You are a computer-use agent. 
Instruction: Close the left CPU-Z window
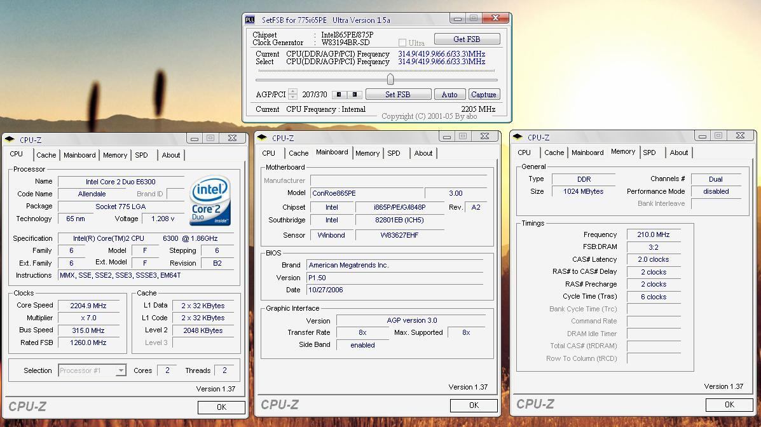232,139
